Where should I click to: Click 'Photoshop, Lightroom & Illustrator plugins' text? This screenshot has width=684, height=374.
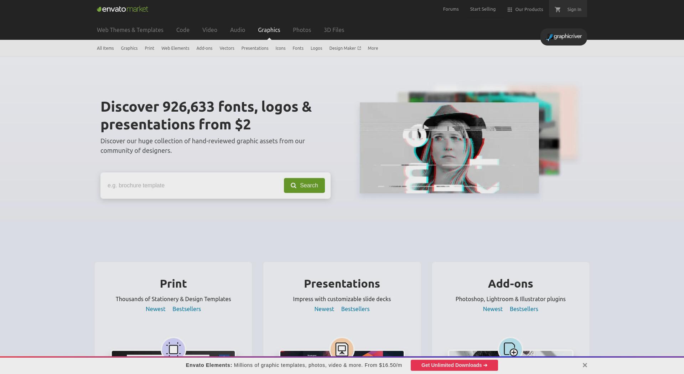(x=511, y=299)
